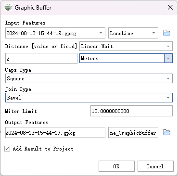
Task: Toggle Add Result to Project checkbox
Action: pyautogui.click(x=7, y=149)
